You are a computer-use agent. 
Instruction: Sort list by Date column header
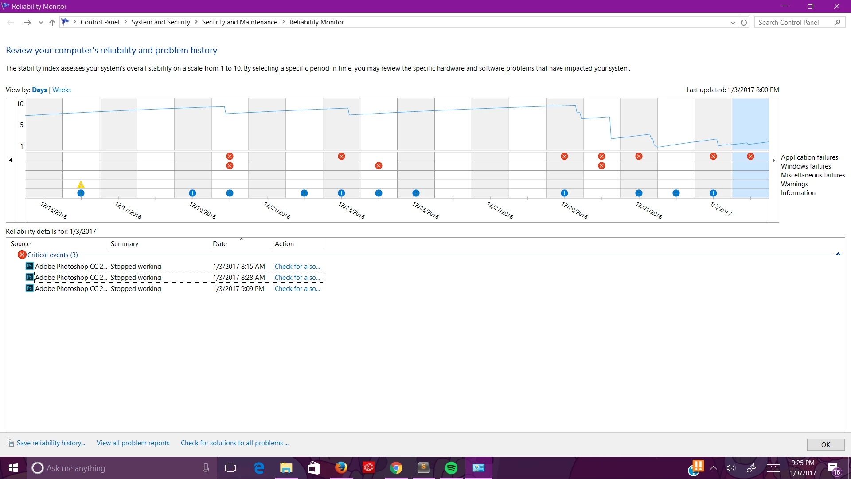[x=220, y=244]
